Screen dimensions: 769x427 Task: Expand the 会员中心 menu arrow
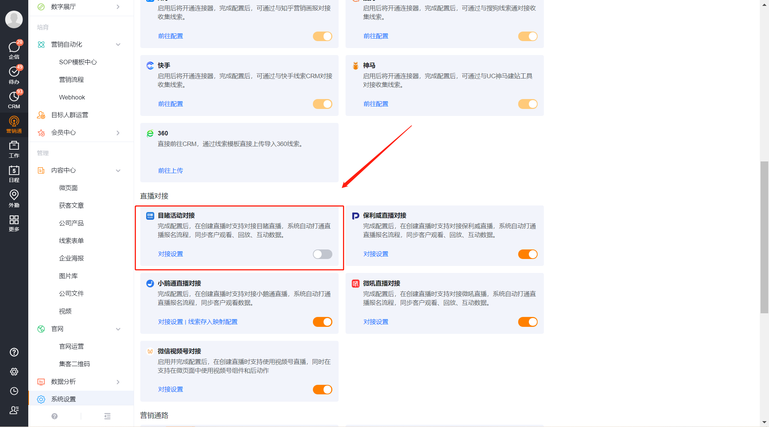tap(118, 133)
